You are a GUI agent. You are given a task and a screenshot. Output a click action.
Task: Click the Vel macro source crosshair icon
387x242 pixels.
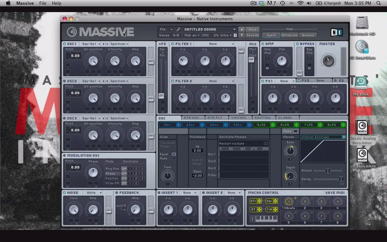(x=275, y=201)
